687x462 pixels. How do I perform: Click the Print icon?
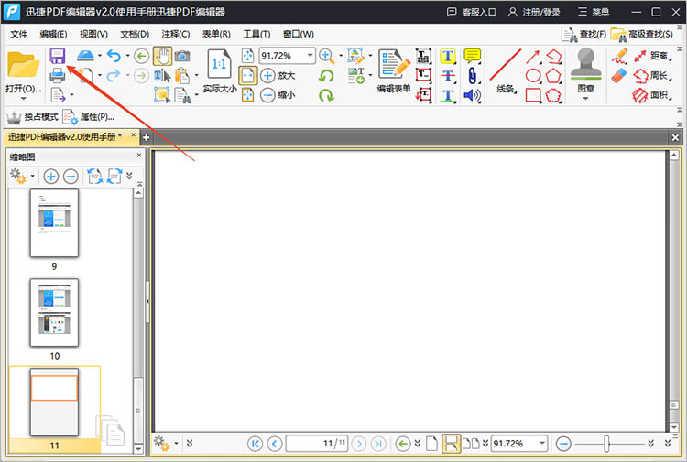(x=58, y=75)
